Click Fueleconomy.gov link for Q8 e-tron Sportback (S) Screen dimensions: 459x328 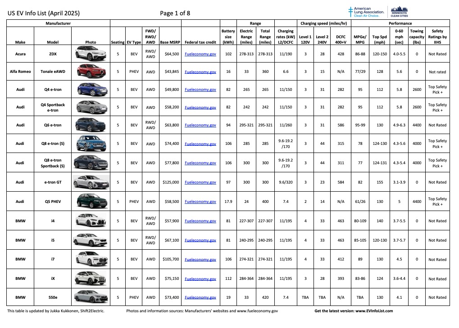point(200,163)
